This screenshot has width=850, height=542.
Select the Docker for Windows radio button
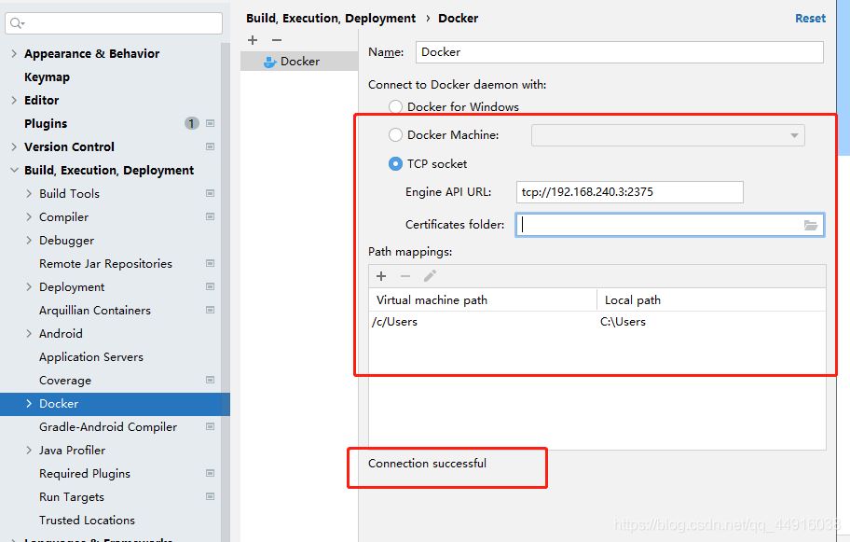click(x=395, y=107)
